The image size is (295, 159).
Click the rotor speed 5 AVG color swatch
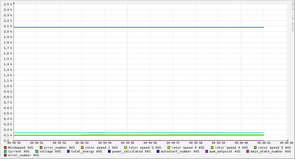coord(255,148)
